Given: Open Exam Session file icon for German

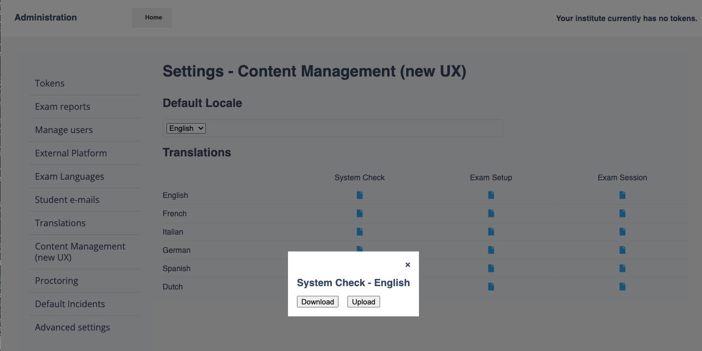Looking at the screenshot, I should point(623,250).
